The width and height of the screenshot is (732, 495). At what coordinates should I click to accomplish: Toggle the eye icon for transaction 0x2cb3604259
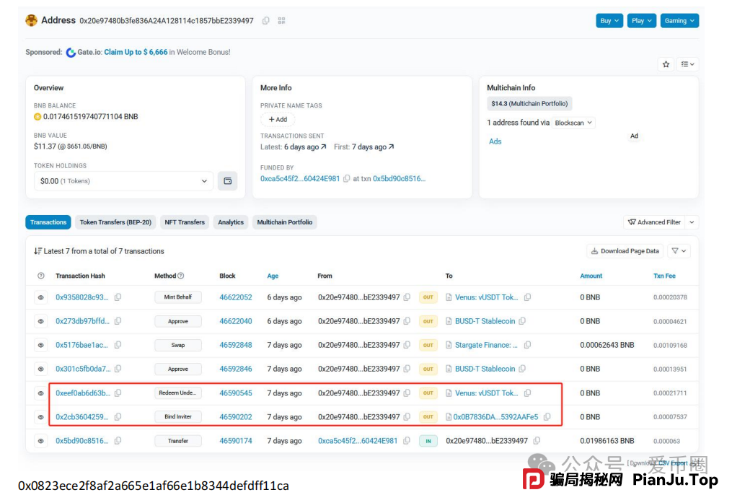[x=41, y=416]
